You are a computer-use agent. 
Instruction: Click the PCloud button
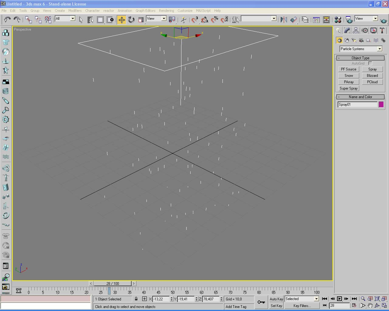pyautogui.click(x=372, y=82)
